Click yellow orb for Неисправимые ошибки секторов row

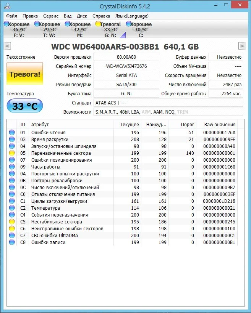click(x=12, y=228)
